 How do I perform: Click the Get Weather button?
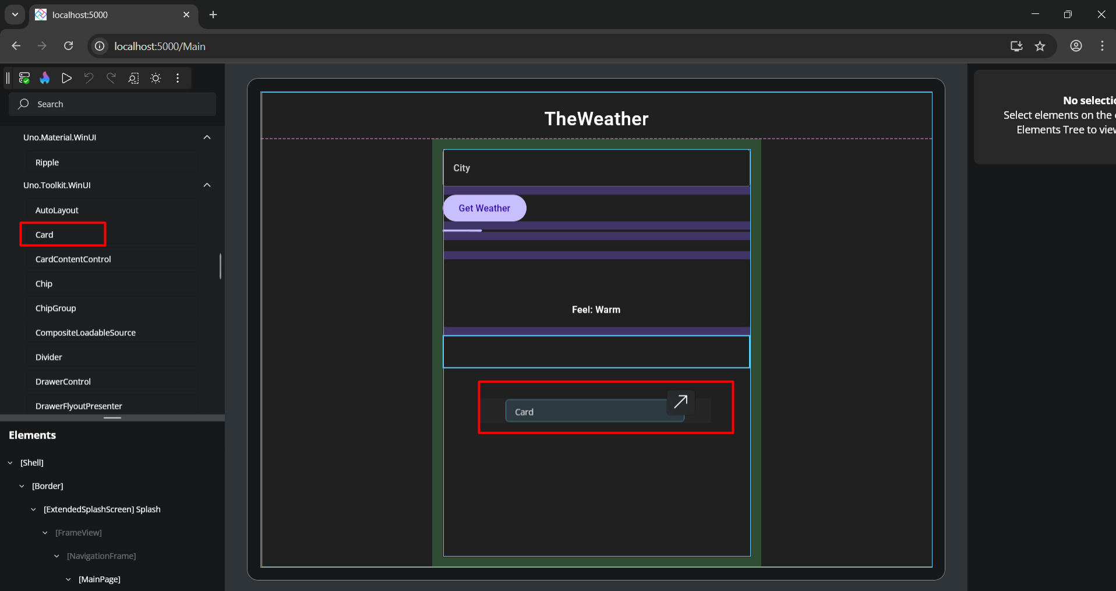(484, 208)
